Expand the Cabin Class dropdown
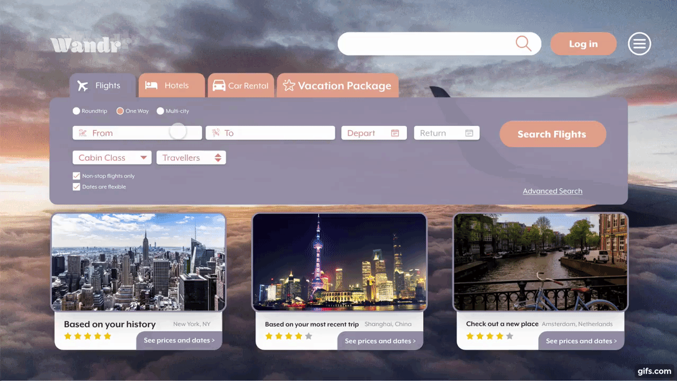 pyautogui.click(x=112, y=158)
